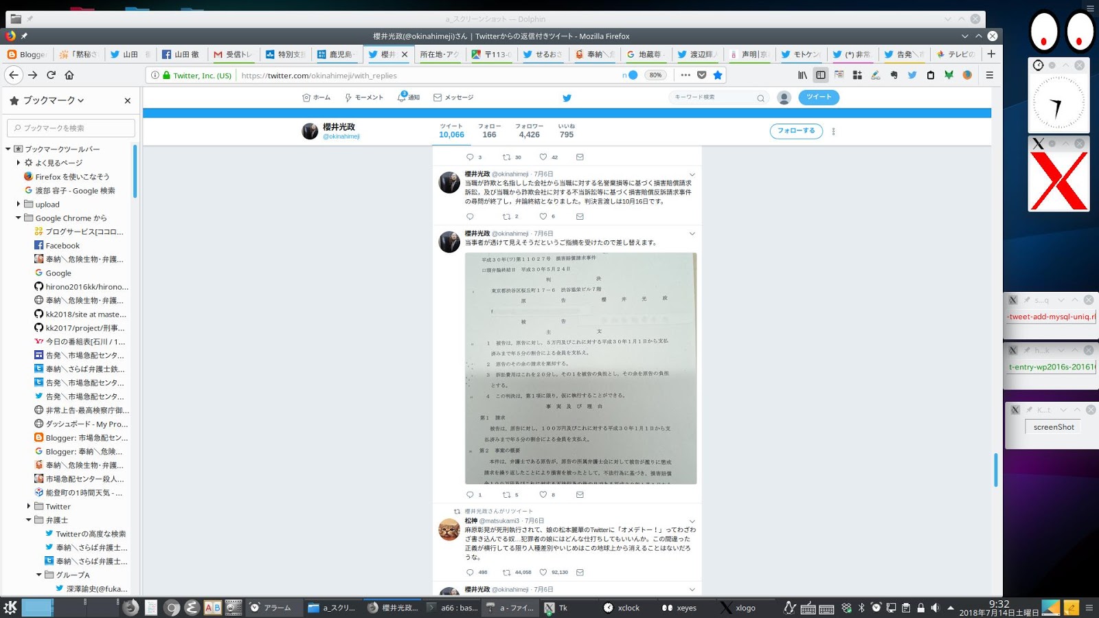This screenshot has width=1099, height=618.
Task: Open the Firefox hamburger menu
Action: point(990,75)
